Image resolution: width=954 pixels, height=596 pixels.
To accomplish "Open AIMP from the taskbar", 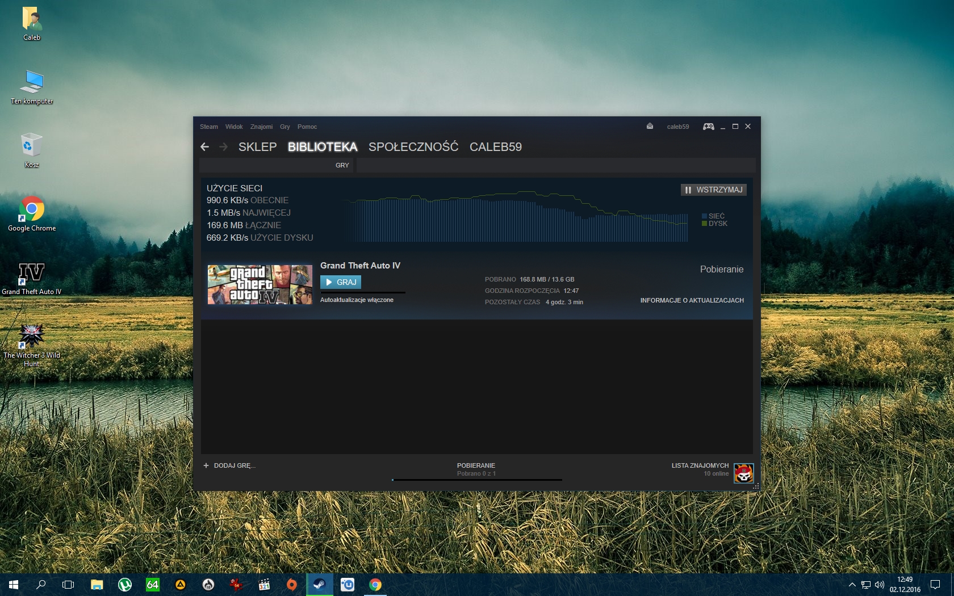I will coord(180,585).
